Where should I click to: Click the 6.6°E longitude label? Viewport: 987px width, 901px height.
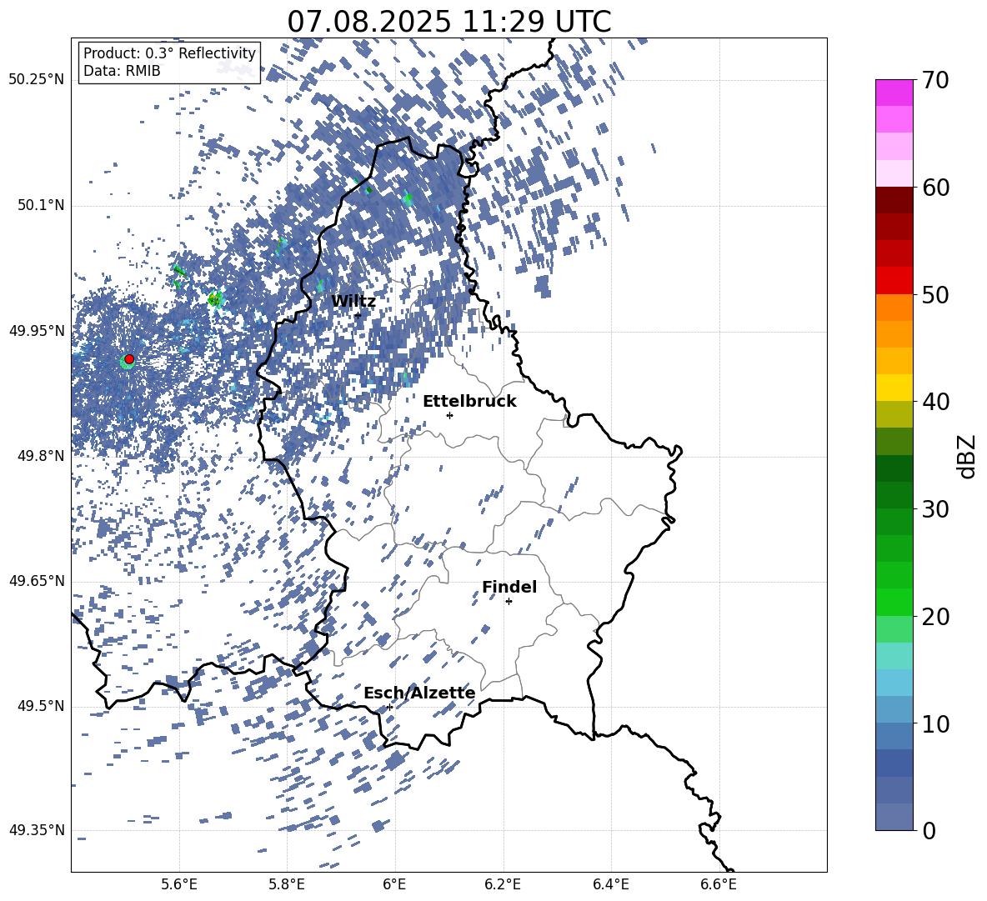[719, 885]
